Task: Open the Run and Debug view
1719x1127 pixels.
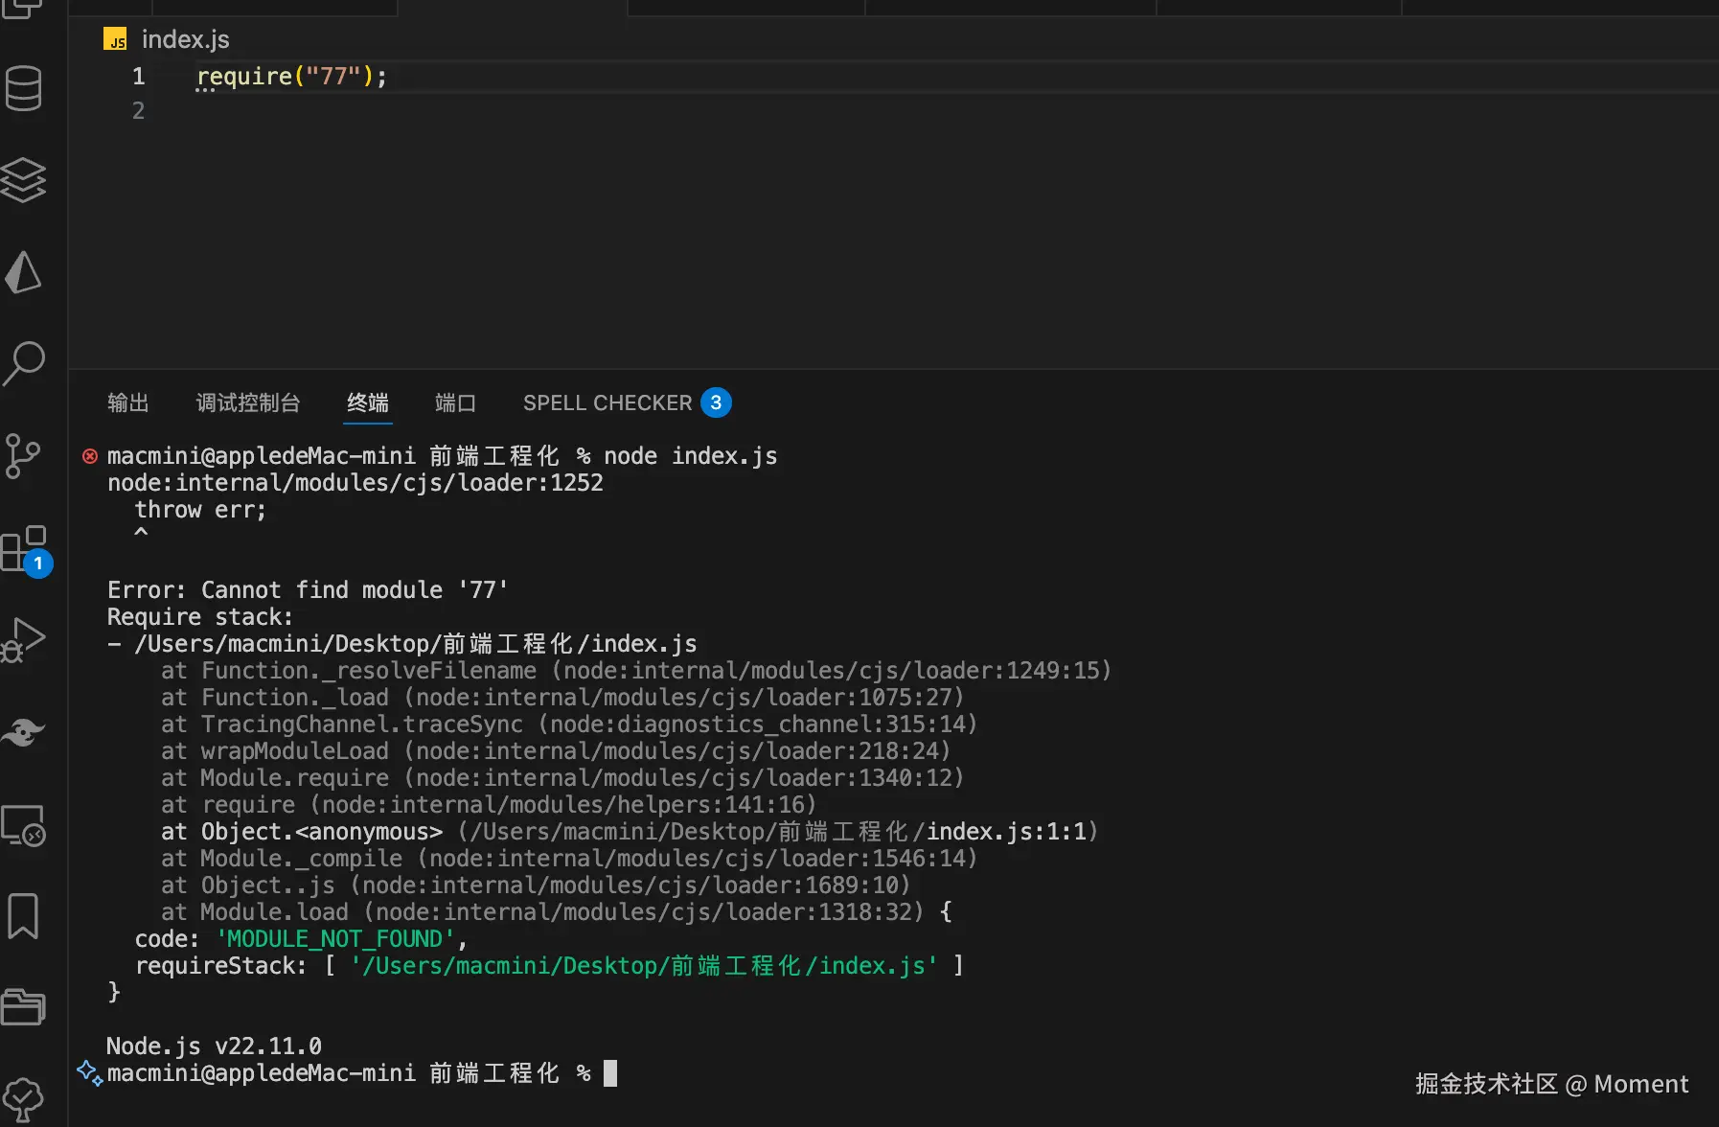Action: [x=24, y=640]
